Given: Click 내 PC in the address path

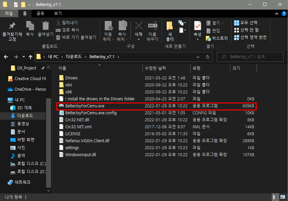Looking at the screenshot, I should pyautogui.click(x=53, y=57).
